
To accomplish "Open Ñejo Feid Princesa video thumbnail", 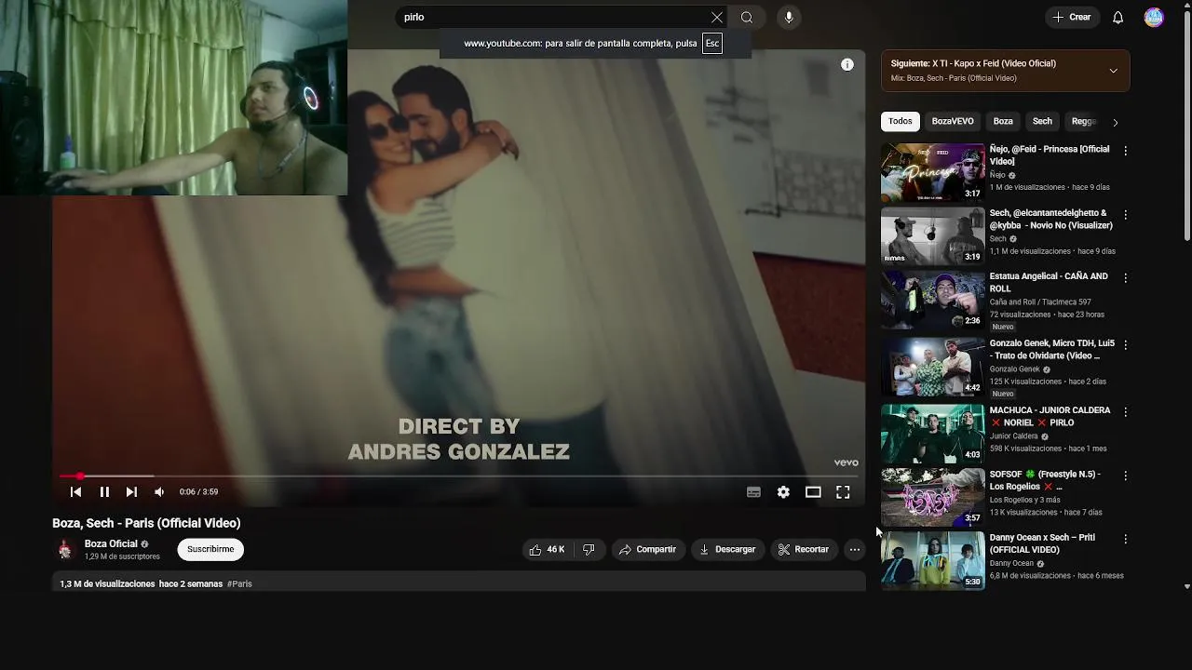I will [932, 172].
